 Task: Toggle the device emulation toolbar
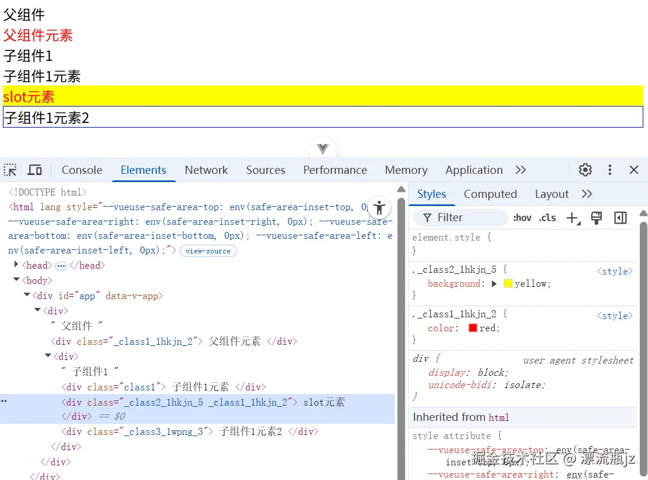35,169
